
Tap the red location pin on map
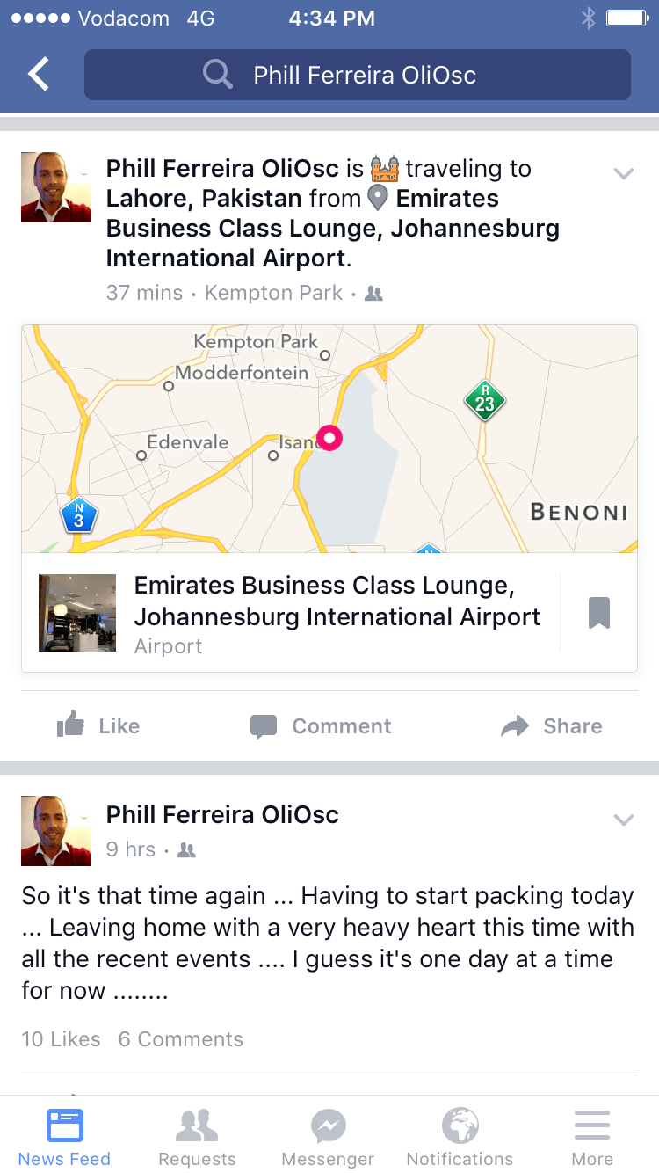click(329, 437)
